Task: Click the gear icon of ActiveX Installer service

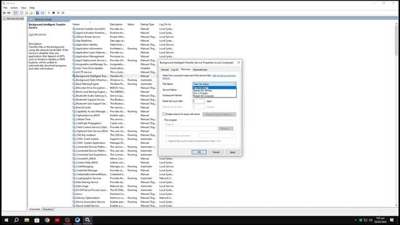Action: click(74, 29)
